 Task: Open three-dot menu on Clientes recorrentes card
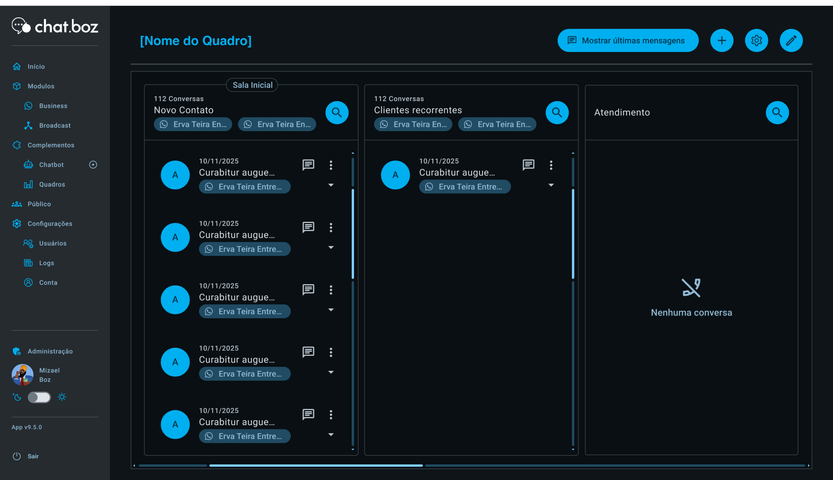tap(551, 165)
